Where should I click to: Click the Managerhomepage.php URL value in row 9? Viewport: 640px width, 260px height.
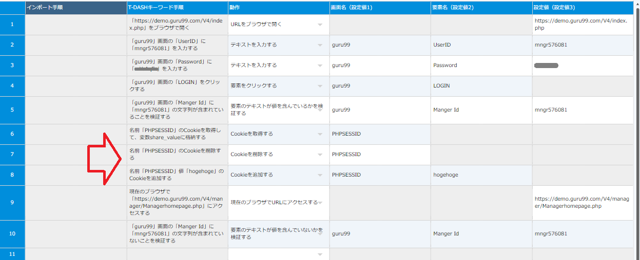pyautogui.click(x=583, y=203)
